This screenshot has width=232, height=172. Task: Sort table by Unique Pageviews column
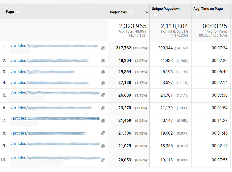[166, 9]
